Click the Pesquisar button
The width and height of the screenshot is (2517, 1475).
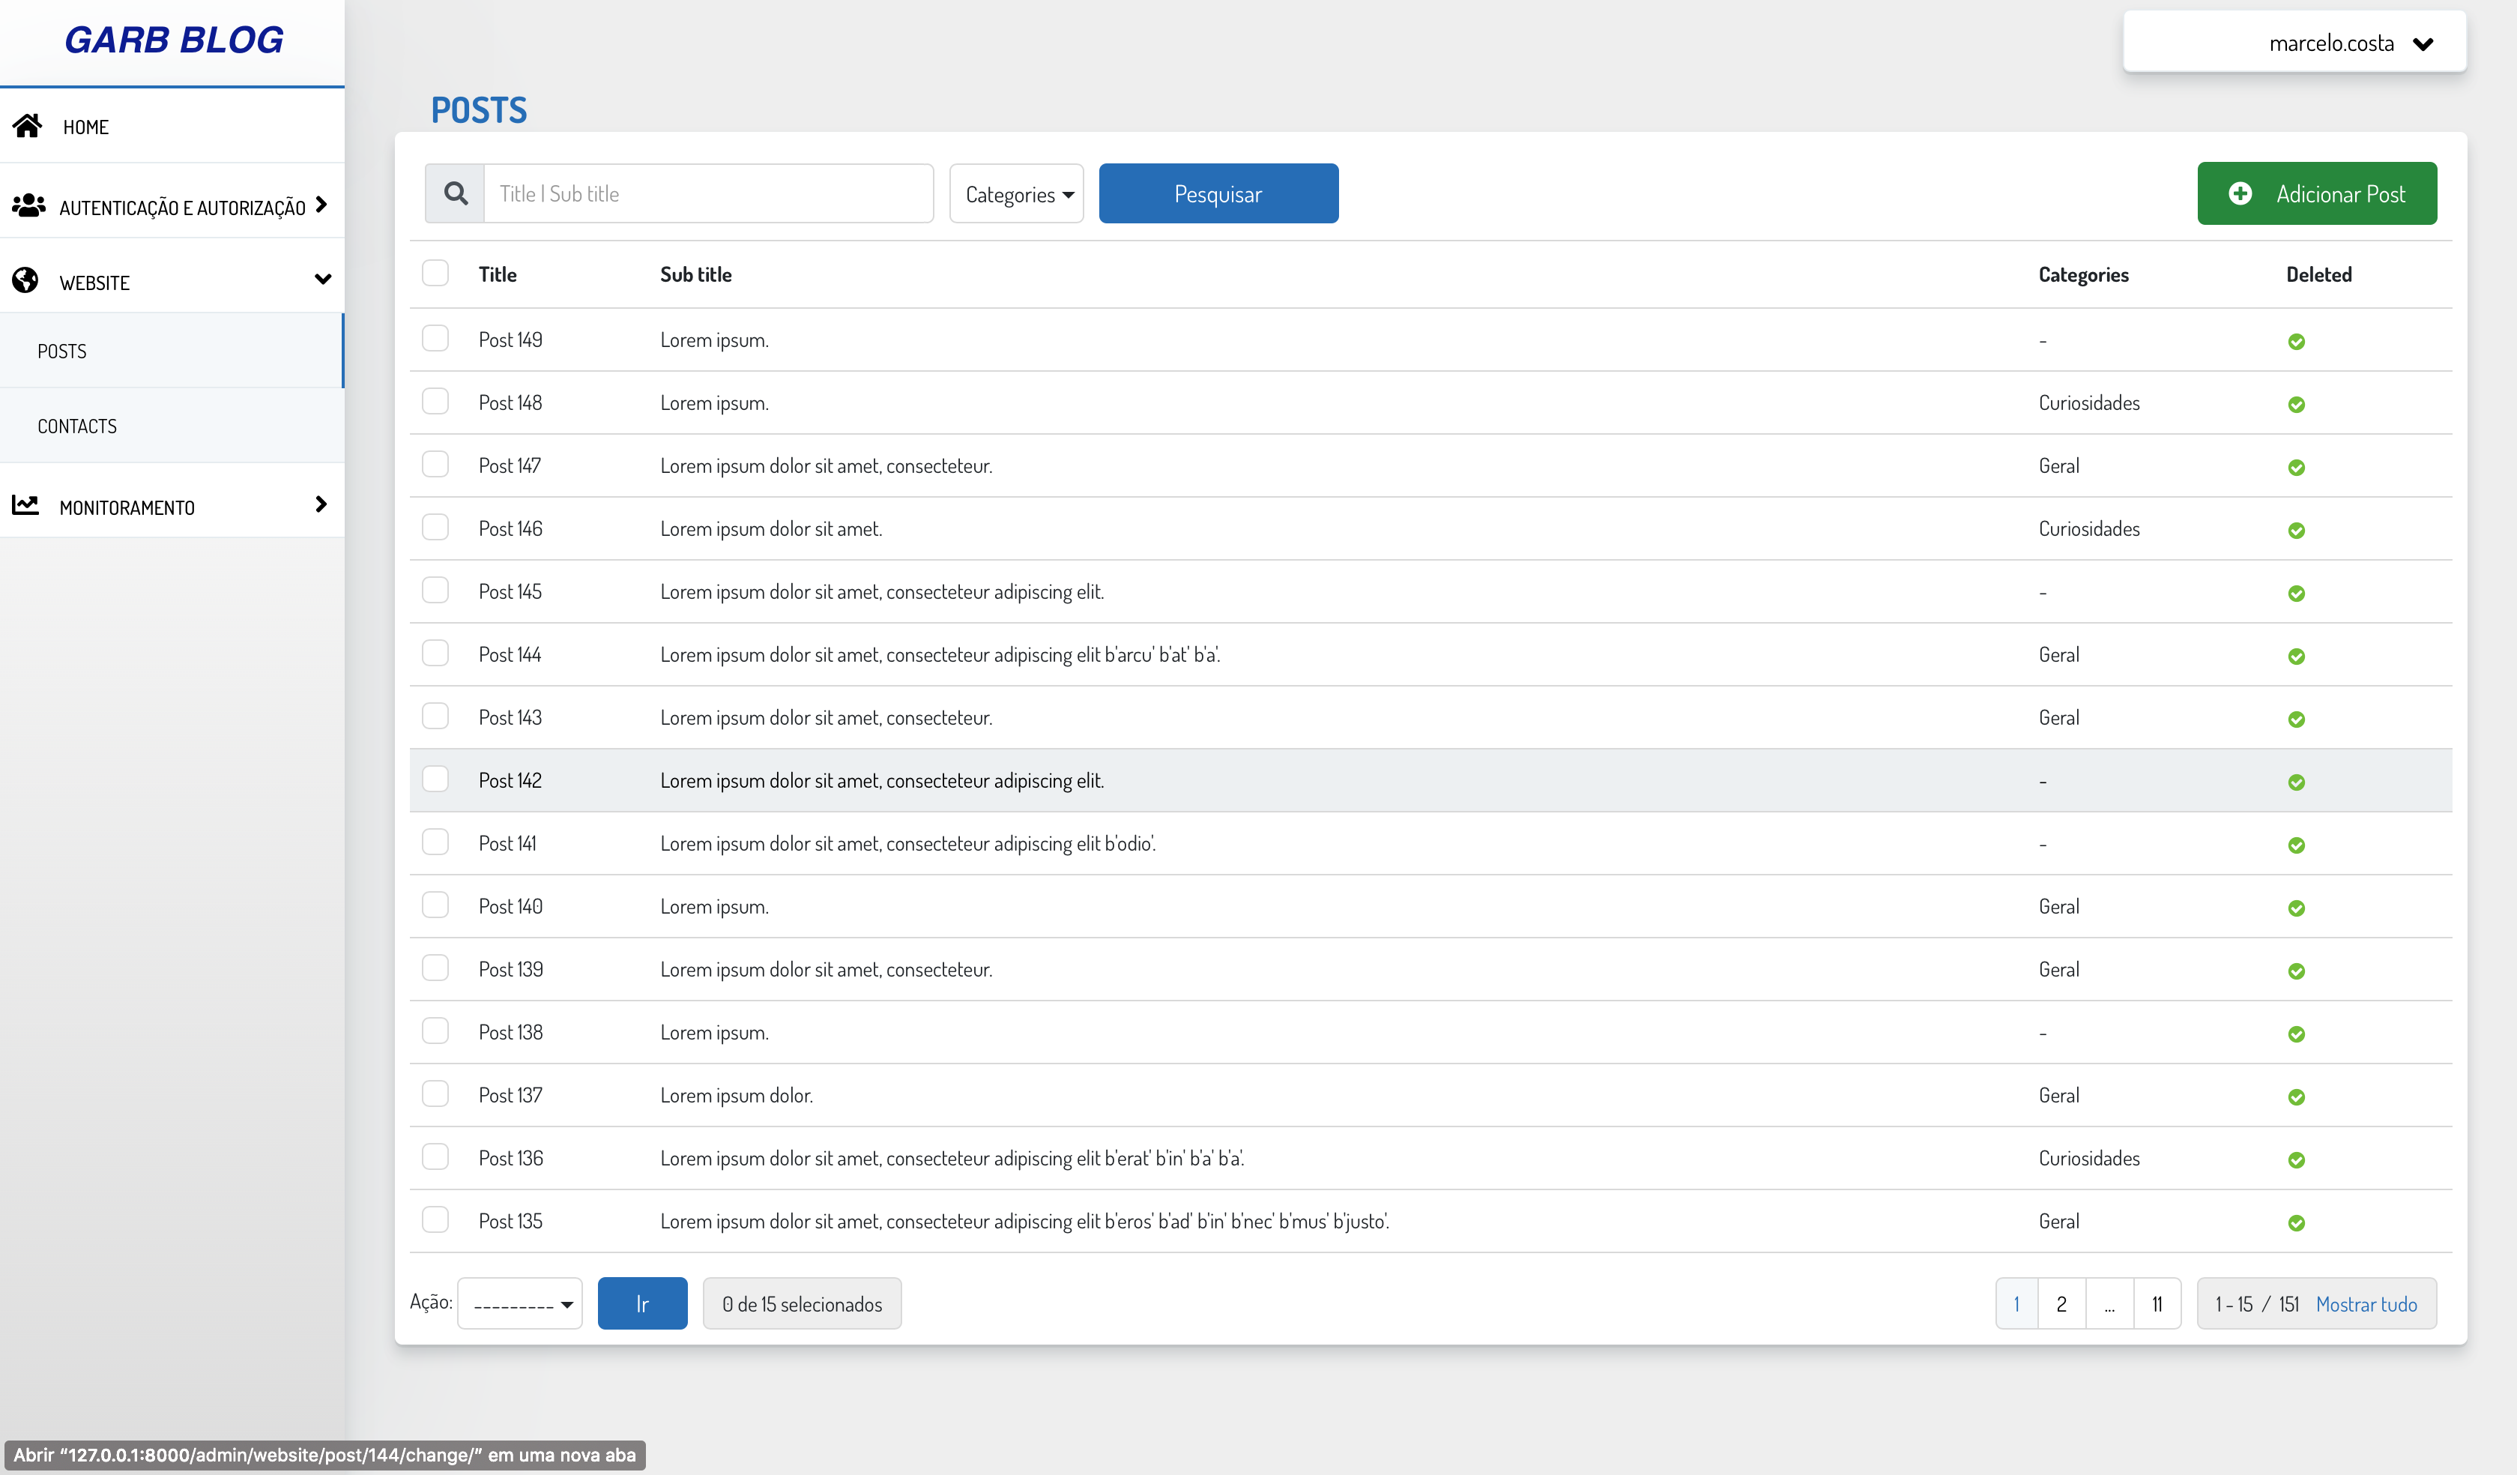pos(1218,194)
